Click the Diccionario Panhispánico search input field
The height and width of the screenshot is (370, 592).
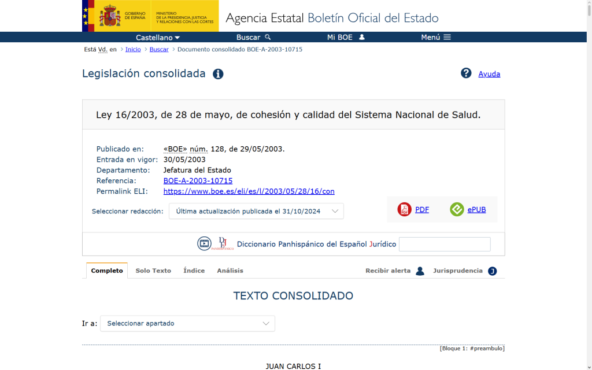tap(445, 244)
